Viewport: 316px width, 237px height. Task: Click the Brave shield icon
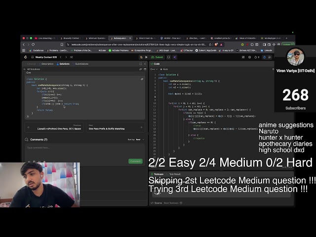point(216,44)
